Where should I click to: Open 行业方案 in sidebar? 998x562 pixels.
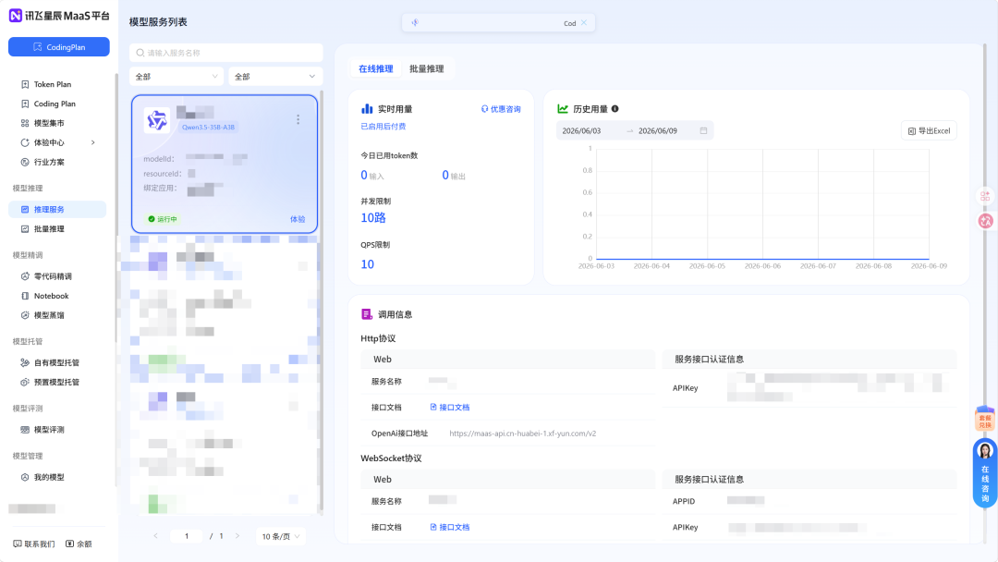coord(49,163)
